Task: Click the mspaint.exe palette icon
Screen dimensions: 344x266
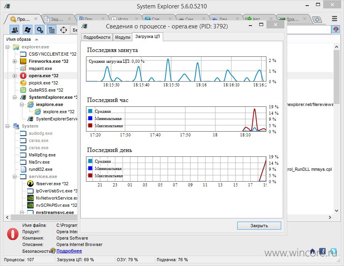Action: (x=23, y=68)
